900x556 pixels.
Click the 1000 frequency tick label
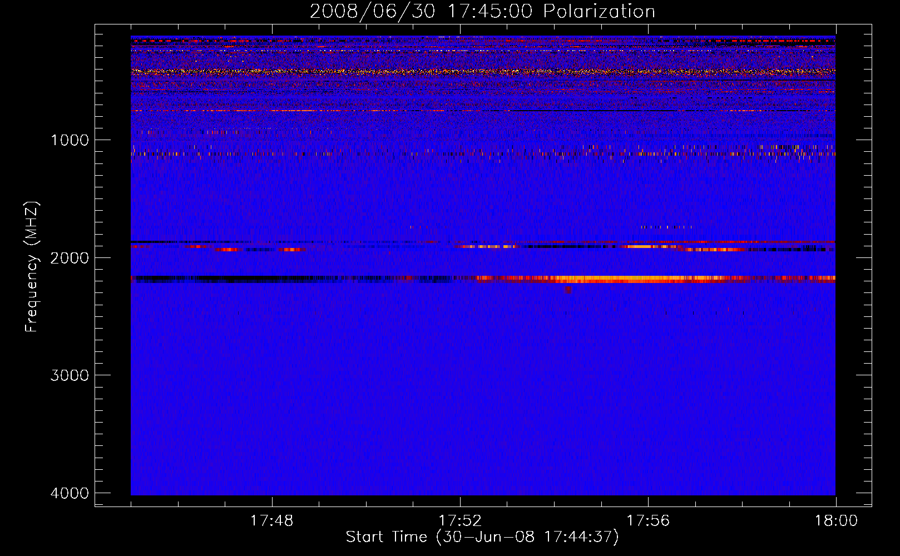70,140
